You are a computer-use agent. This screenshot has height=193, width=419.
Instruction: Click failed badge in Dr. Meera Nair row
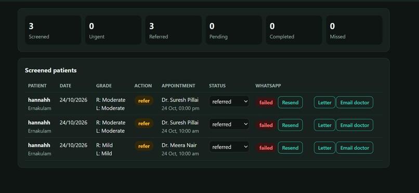(x=266, y=148)
